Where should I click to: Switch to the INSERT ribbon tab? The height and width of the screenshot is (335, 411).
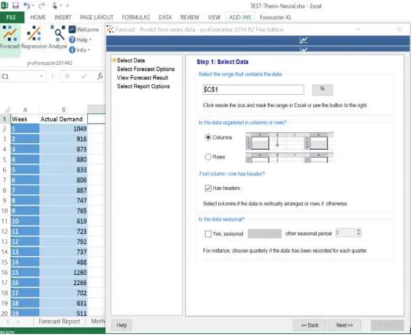click(x=63, y=18)
